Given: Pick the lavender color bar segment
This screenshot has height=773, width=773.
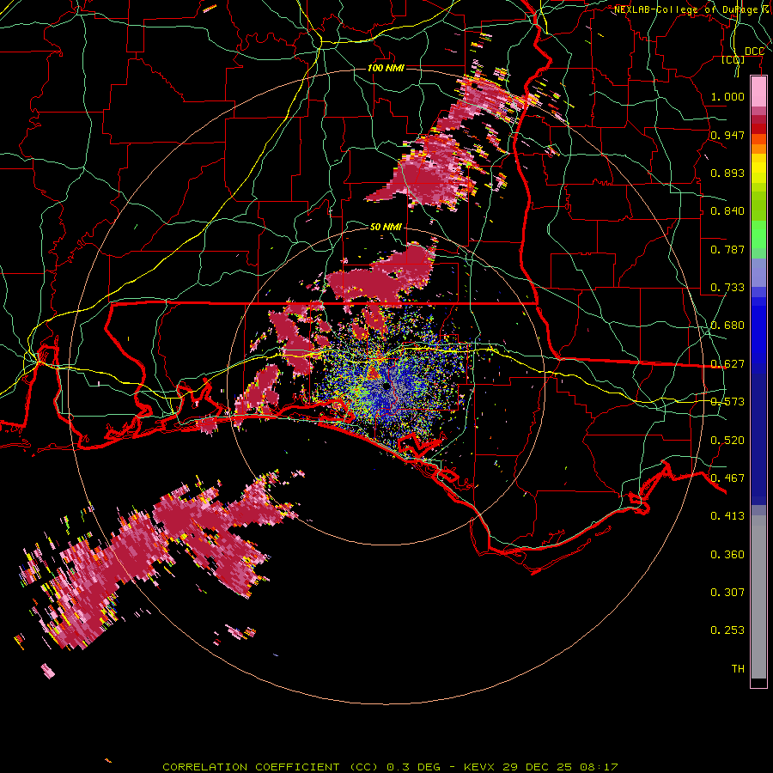Looking at the screenshot, I should (x=758, y=272).
